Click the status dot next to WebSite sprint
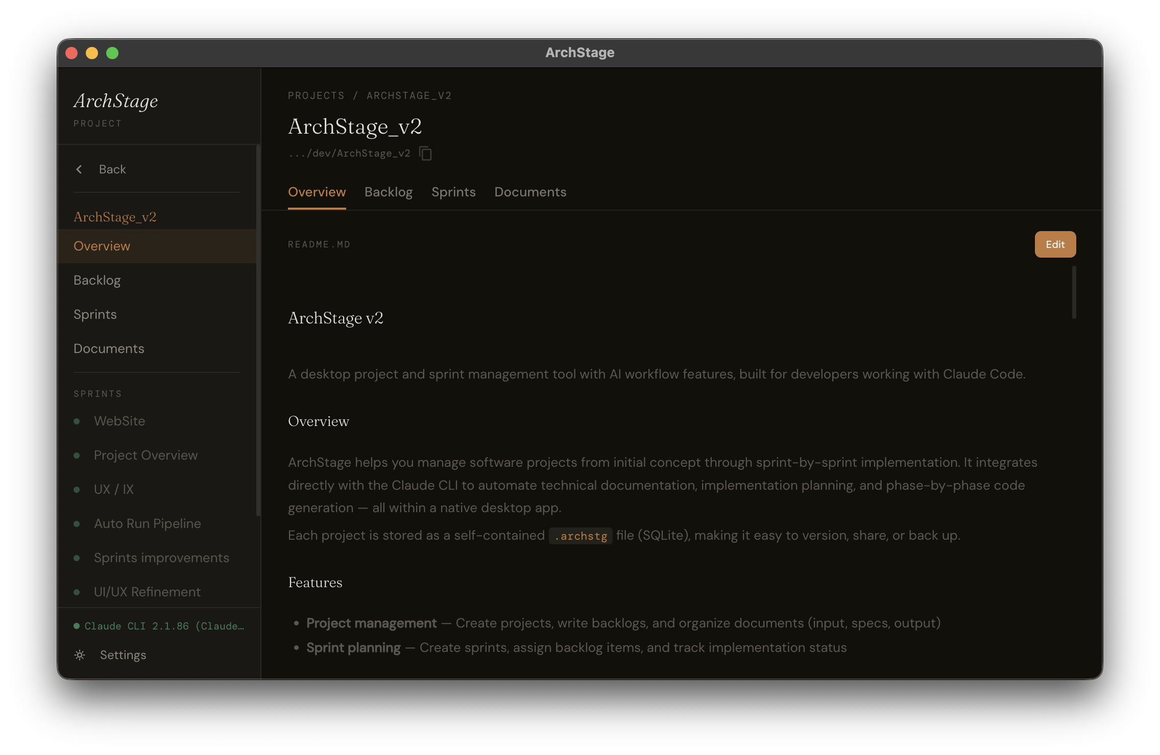Viewport: 1160px width, 755px height. [x=78, y=421]
